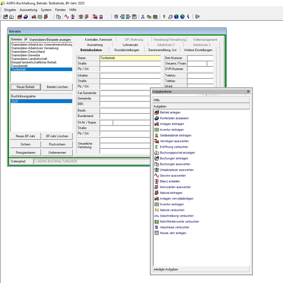The height and width of the screenshot is (283, 283).
Task: Expand the 'erledigte Aufgaben' section
Action: point(201,269)
